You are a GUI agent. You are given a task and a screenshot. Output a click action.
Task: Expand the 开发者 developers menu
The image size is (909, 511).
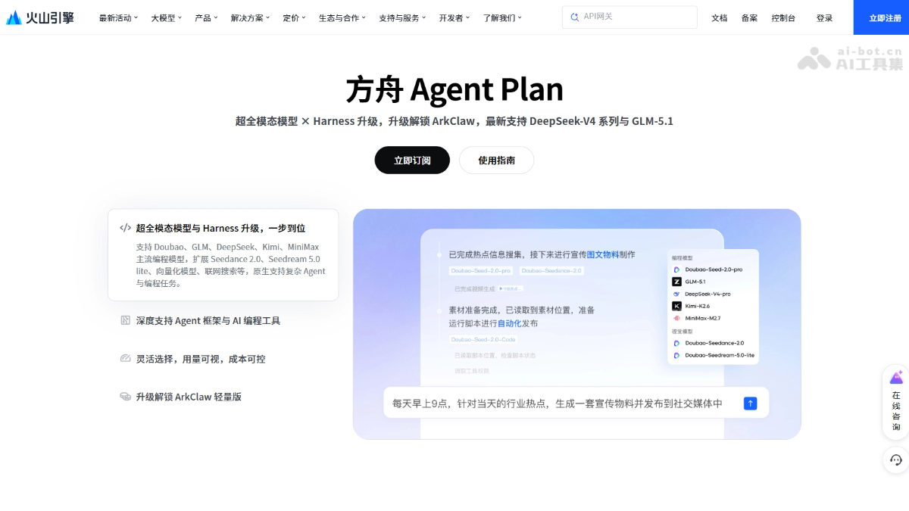click(x=454, y=17)
